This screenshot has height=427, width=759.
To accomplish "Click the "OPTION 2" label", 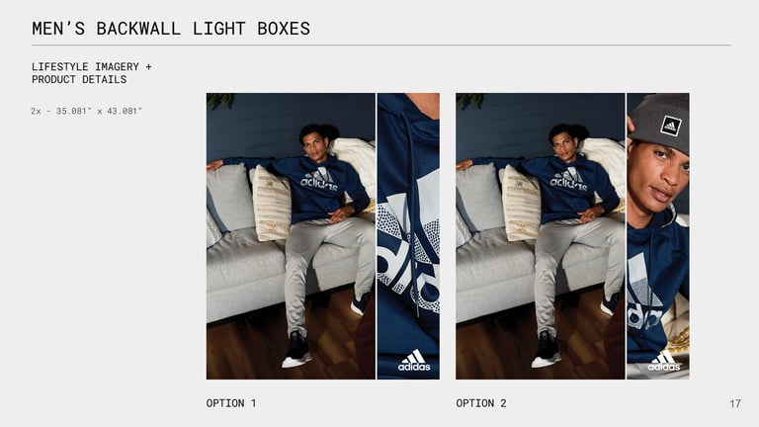I will click(481, 403).
